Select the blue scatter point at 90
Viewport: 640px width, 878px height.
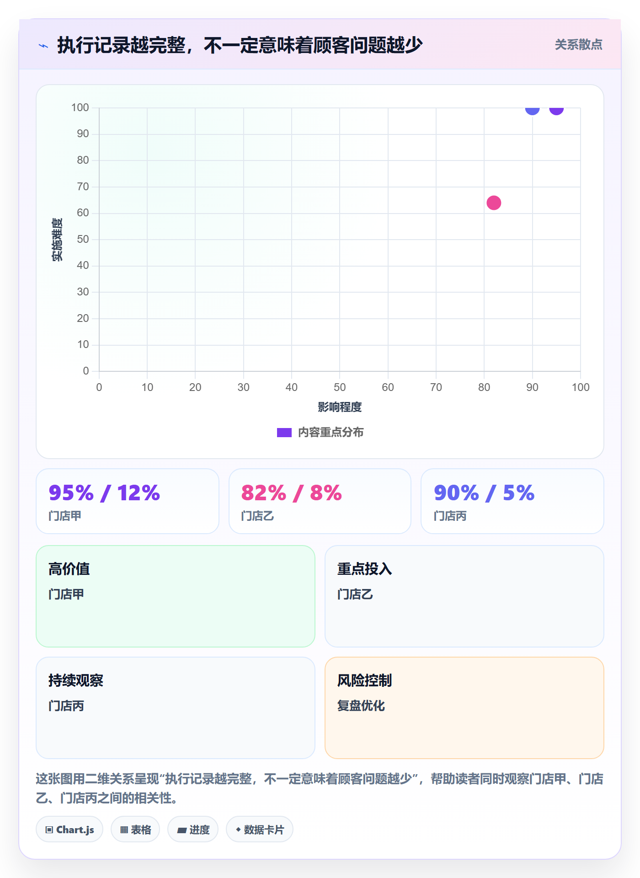tap(533, 108)
